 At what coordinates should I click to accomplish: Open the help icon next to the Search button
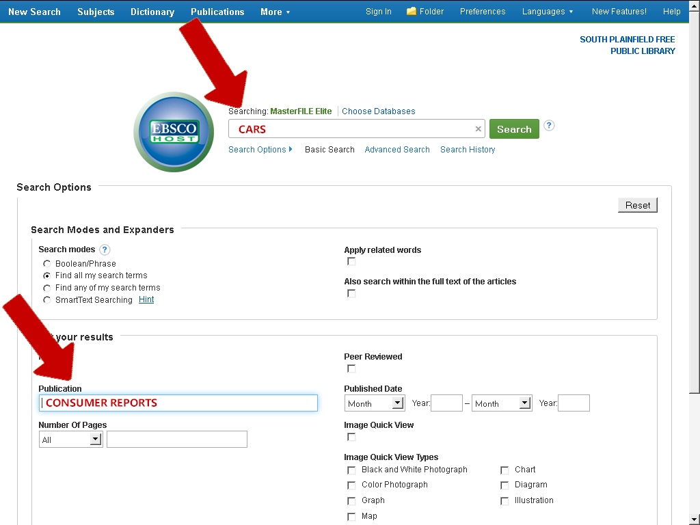click(549, 126)
